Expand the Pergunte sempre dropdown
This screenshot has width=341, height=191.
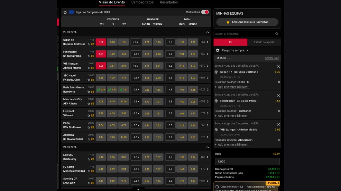tap(235, 50)
